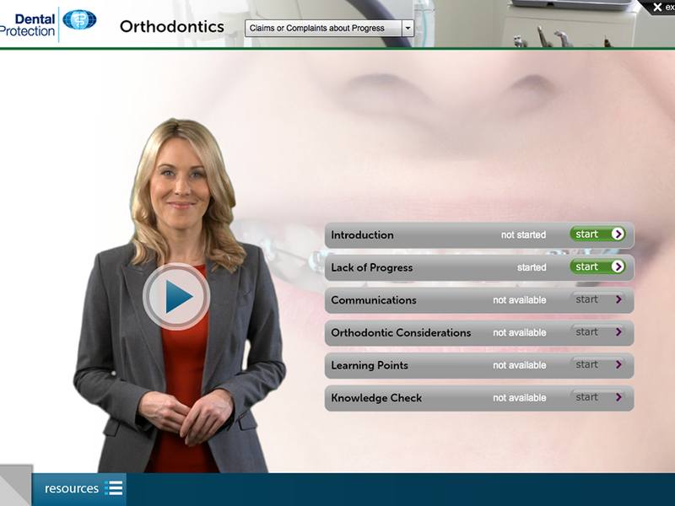675x506 pixels.
Task: Click the 'started' status for Lack of Progress
Action: pos(532,267)
